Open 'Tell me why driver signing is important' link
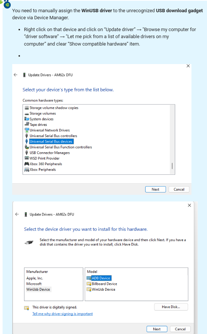 tap(63, 314)
